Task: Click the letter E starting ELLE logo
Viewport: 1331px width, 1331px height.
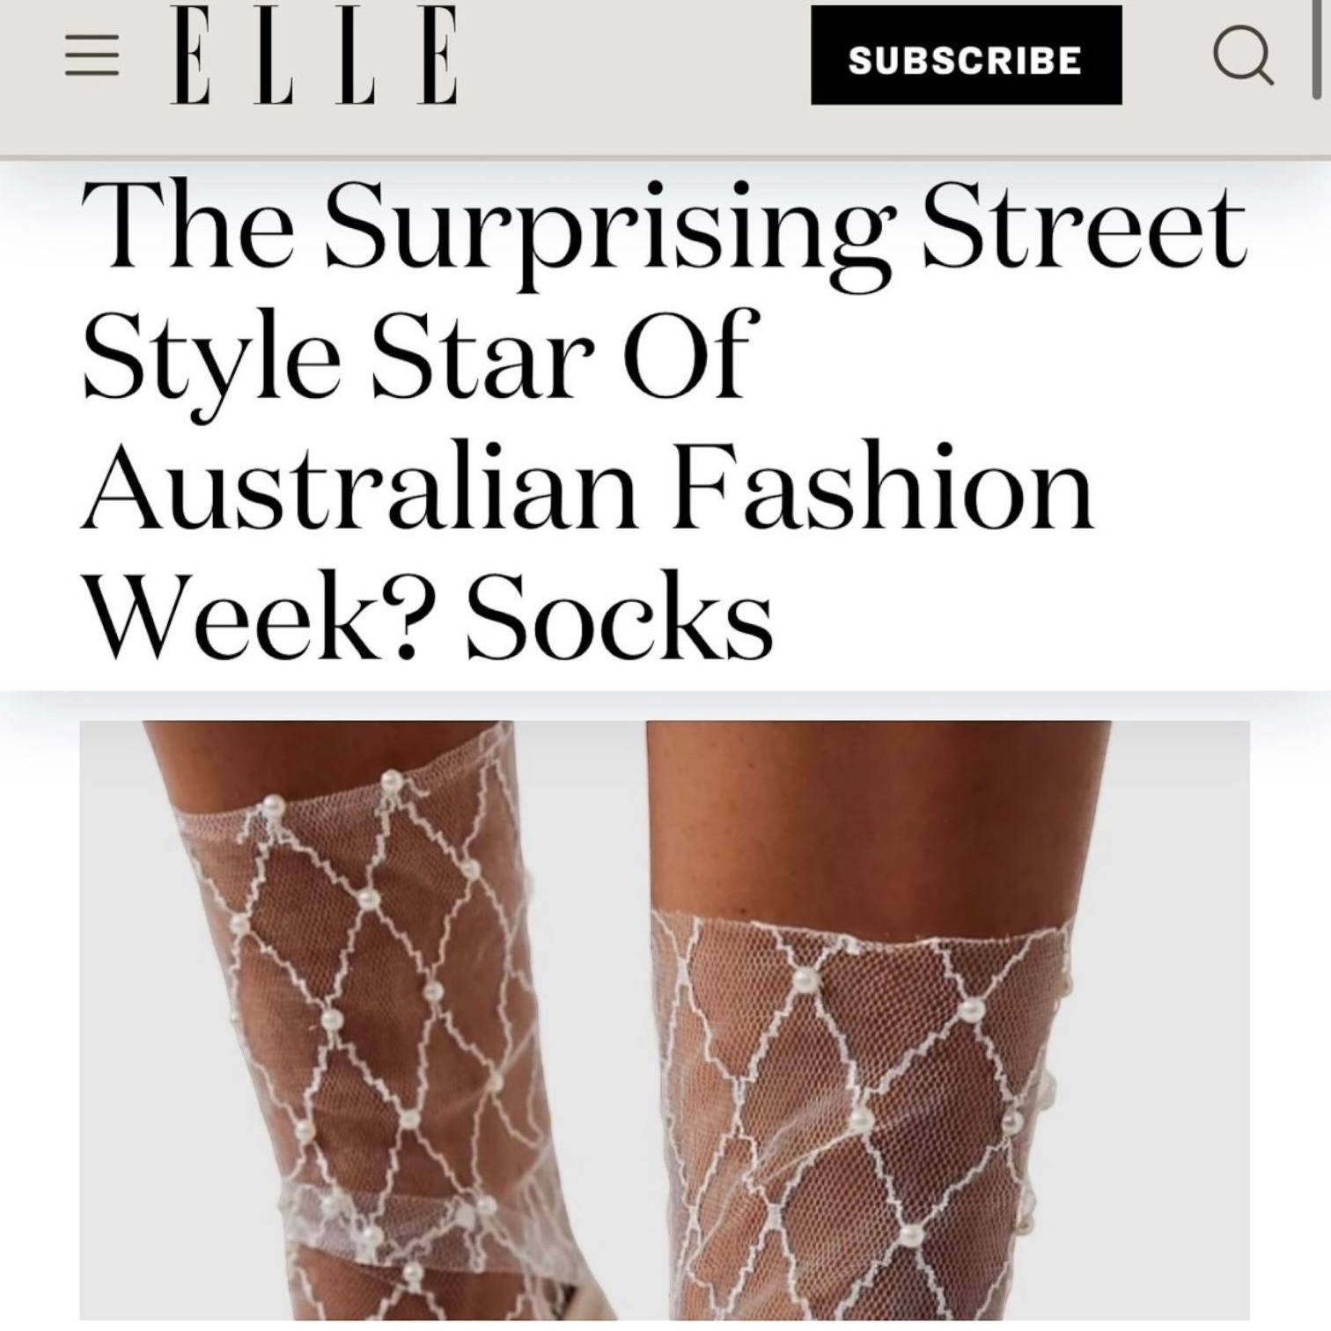Action: coord(191,55)
